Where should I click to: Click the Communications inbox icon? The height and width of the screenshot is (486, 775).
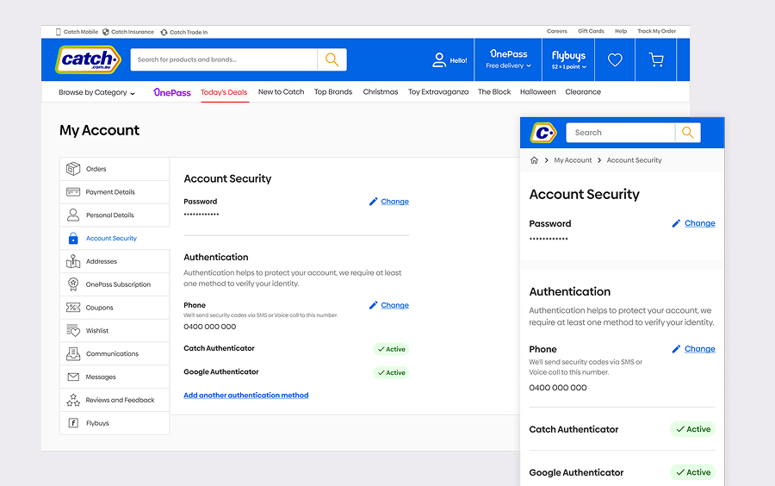point(73,353)
